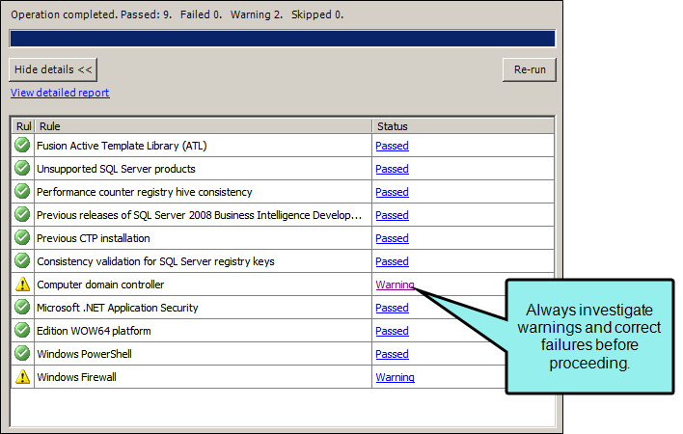Click the completed blue progress bar
The image size is (683, 434).
click(283, 39)
